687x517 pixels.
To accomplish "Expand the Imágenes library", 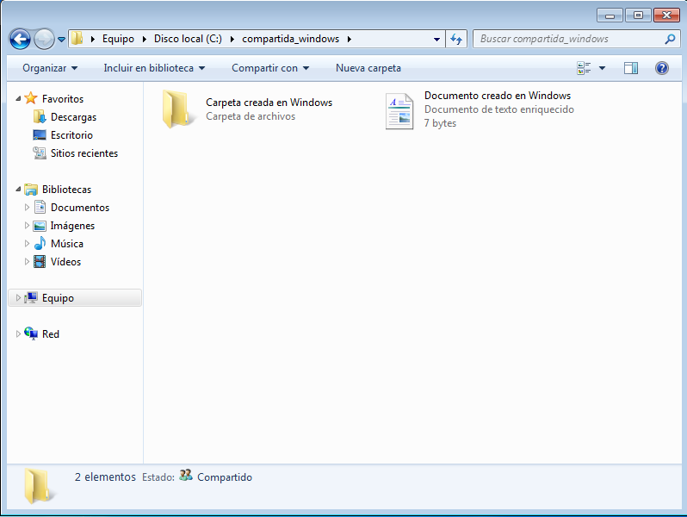I will 27,226.
